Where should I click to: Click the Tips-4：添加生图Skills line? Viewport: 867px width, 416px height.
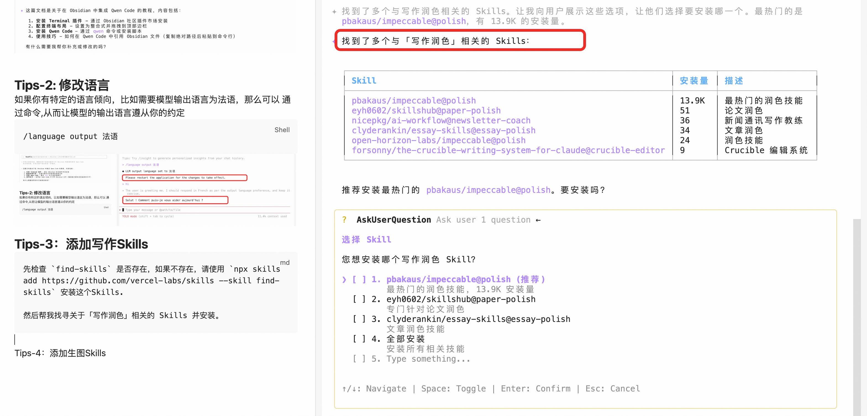(x=60, y=353)
